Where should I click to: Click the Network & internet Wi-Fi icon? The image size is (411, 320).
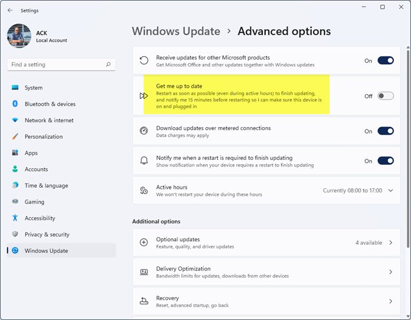point(15,121)
